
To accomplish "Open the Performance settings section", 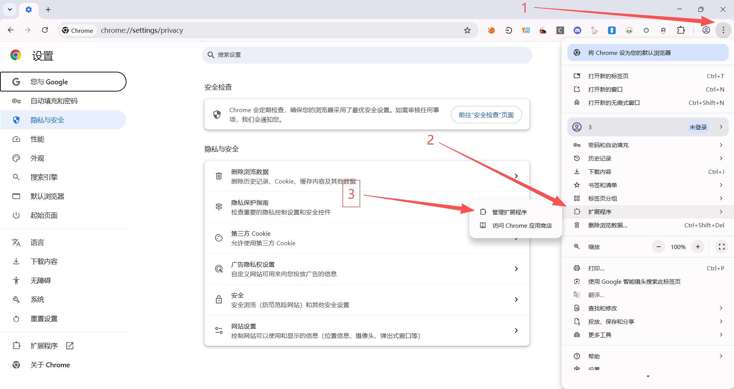I will point(63,139).
